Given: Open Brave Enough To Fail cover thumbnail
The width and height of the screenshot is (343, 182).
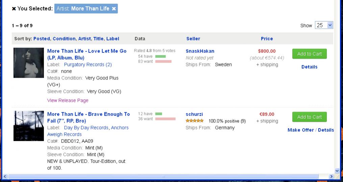Looking at the screenshot, I should pyautogui.click(x=29, y=126).
